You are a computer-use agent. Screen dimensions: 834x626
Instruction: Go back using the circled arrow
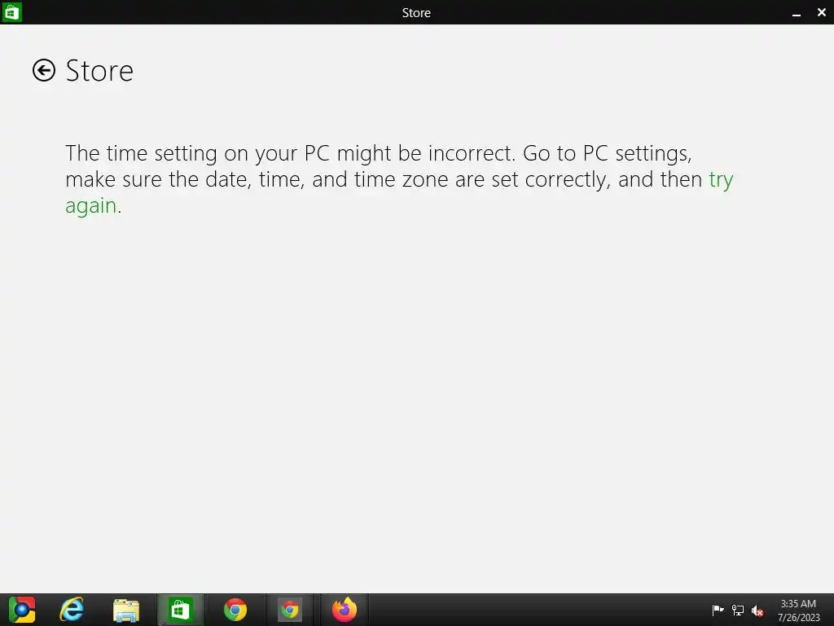pos(44,70)
